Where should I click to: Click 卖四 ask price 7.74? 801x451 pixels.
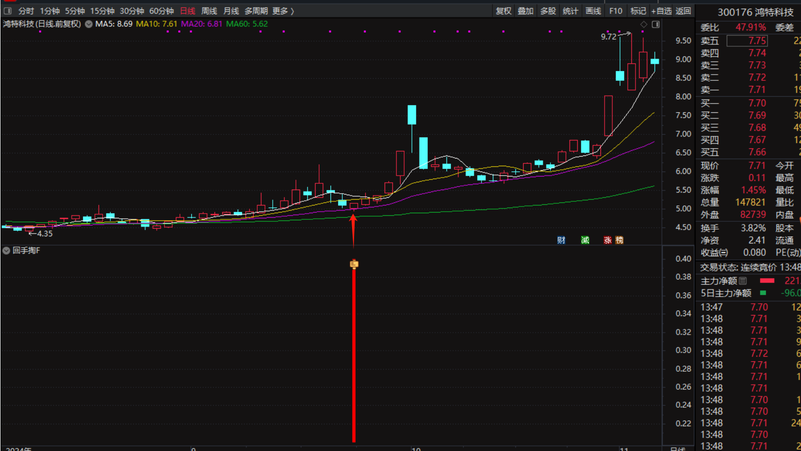pyautogui.click(x=757, y=53)
